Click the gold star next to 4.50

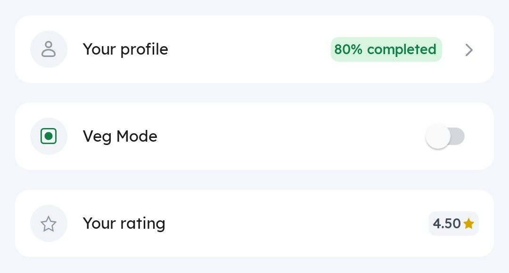tap(468, 224)
